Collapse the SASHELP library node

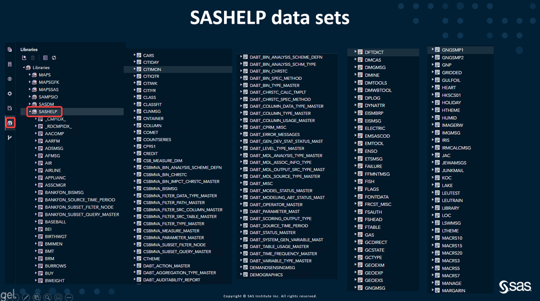pyautogui.click(x=29, y=112)
